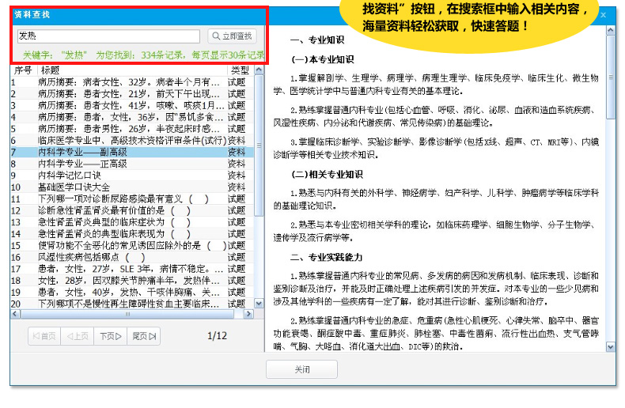Go to previous page with 上页 button
Image resolution: width=625 pixels, height=408 pixels.
point(77,336)
